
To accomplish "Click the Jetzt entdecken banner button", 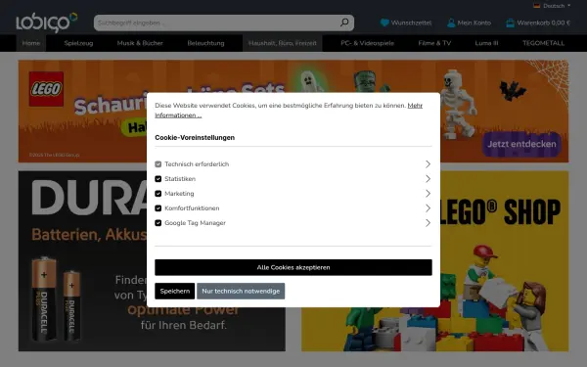I will click(x=521, y=144).
